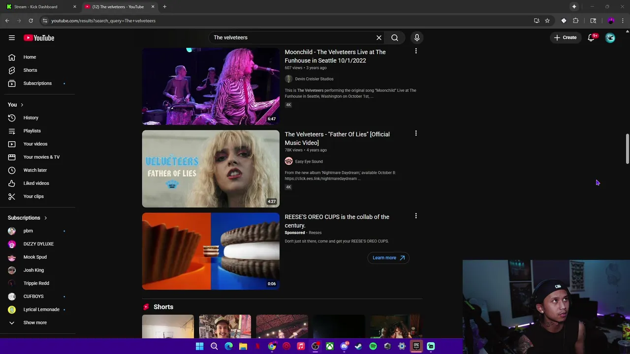Click the REESE'S OREO CUPS ad thumbnail
This screenshot has width=630, height=354.
pyautogui.click(x=211, y=251)
